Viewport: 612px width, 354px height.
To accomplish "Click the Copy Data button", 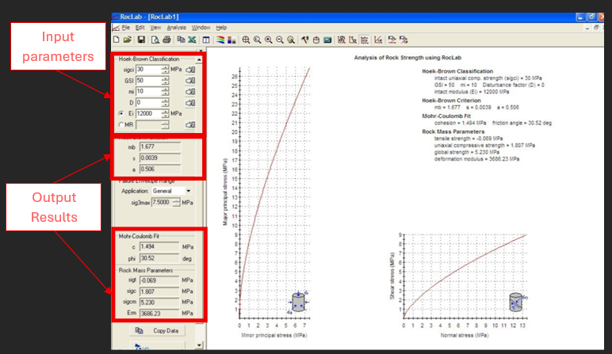I will coord(157,330).
